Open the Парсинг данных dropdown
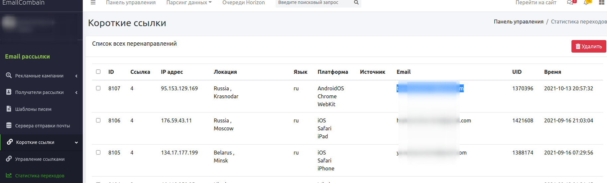 [x=188, y=3]
